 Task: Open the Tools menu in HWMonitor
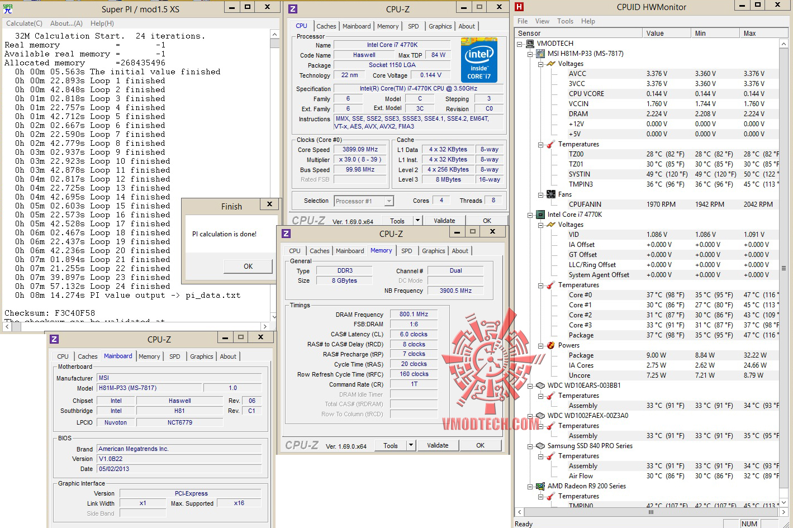pos(565,21)
